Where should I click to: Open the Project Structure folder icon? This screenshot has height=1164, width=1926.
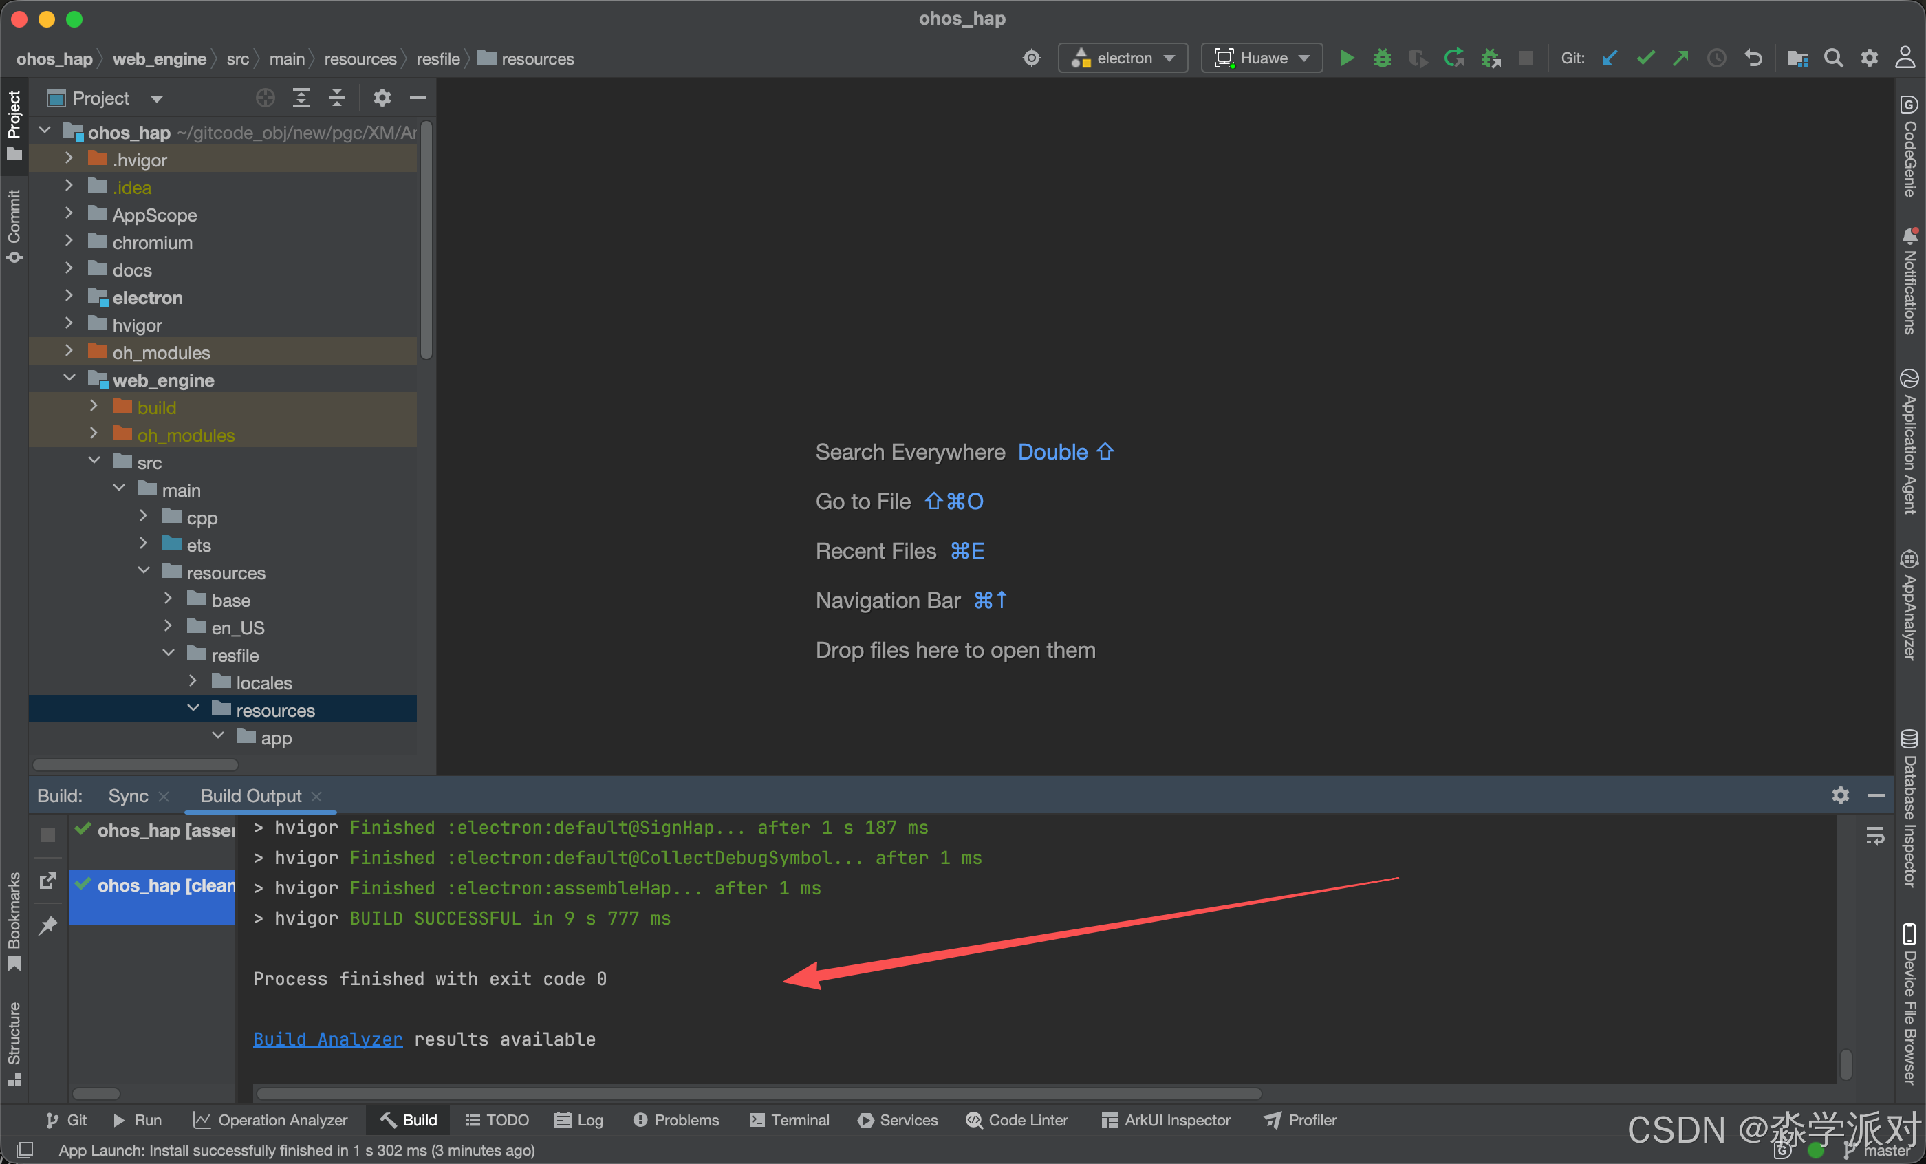coord(1797,58)
